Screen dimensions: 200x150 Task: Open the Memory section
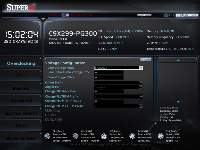pyautogui.click(x=21, y=88)
